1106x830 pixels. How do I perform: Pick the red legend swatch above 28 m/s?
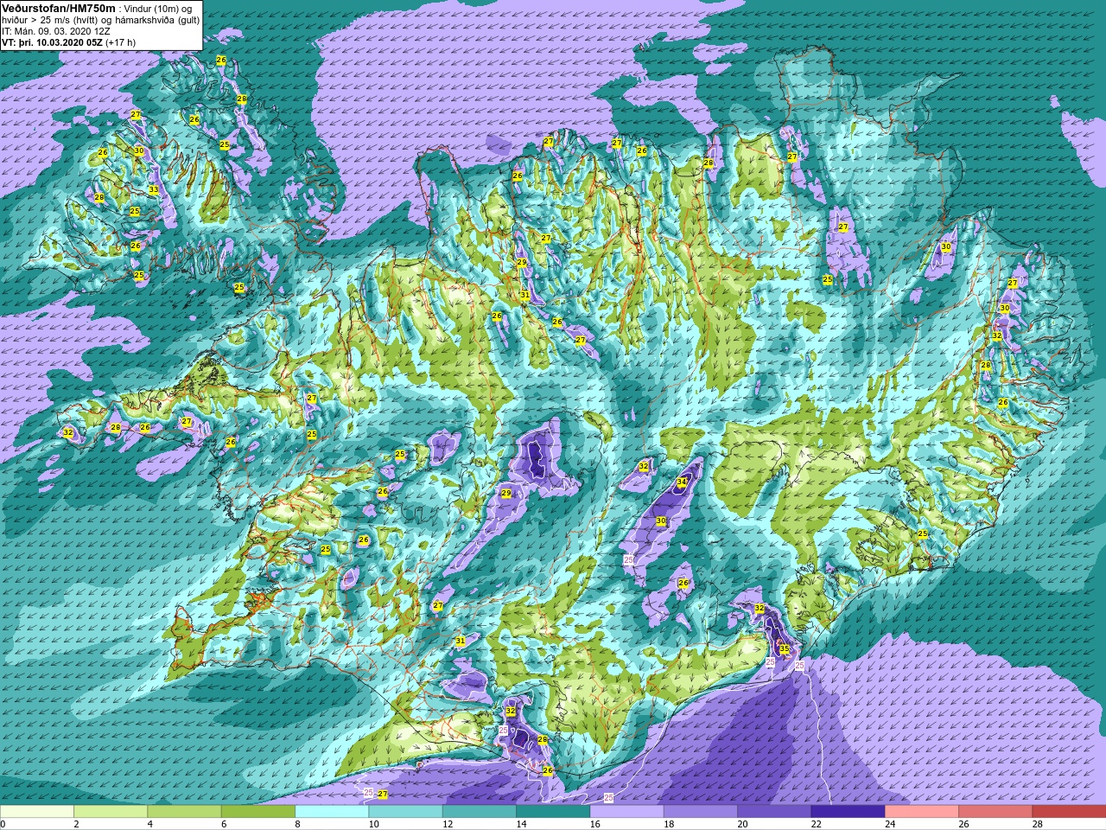pos(1069,812)
